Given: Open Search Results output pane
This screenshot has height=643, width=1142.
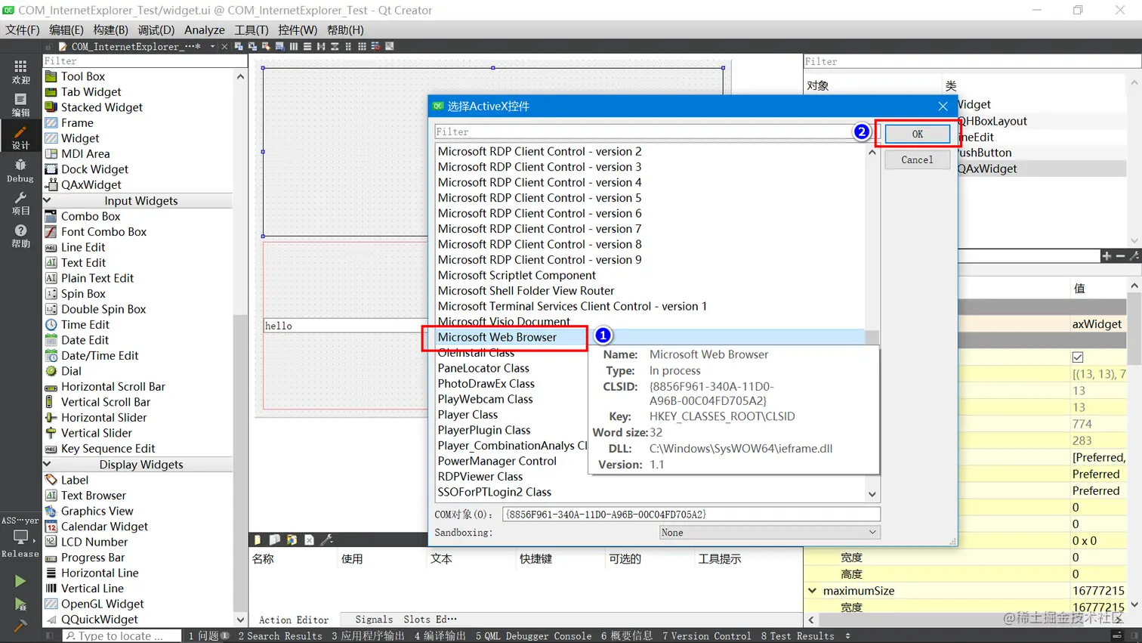Looking at the screenshot, I should pos(280,636).
